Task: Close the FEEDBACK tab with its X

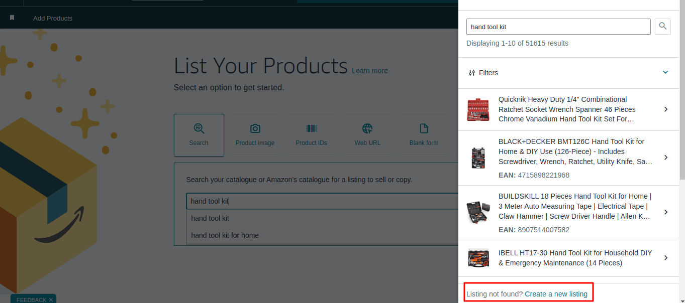Action: [x=51, y=299]
